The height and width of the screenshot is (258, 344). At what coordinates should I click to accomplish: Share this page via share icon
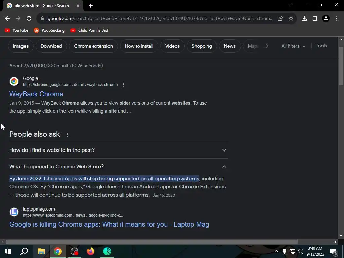280,19
